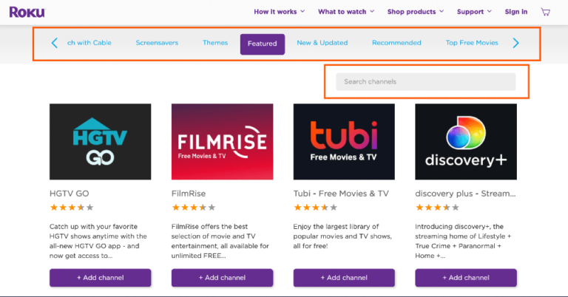568x297 pixels.
Task: Expand the Shop products menu
Action: click(x=415, y=12)
